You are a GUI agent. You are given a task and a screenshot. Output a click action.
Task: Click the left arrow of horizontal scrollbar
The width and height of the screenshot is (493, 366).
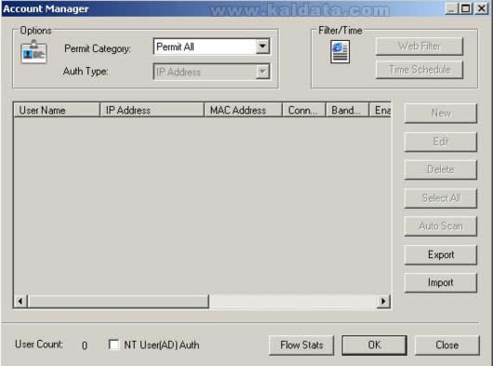tap(20, 301)
